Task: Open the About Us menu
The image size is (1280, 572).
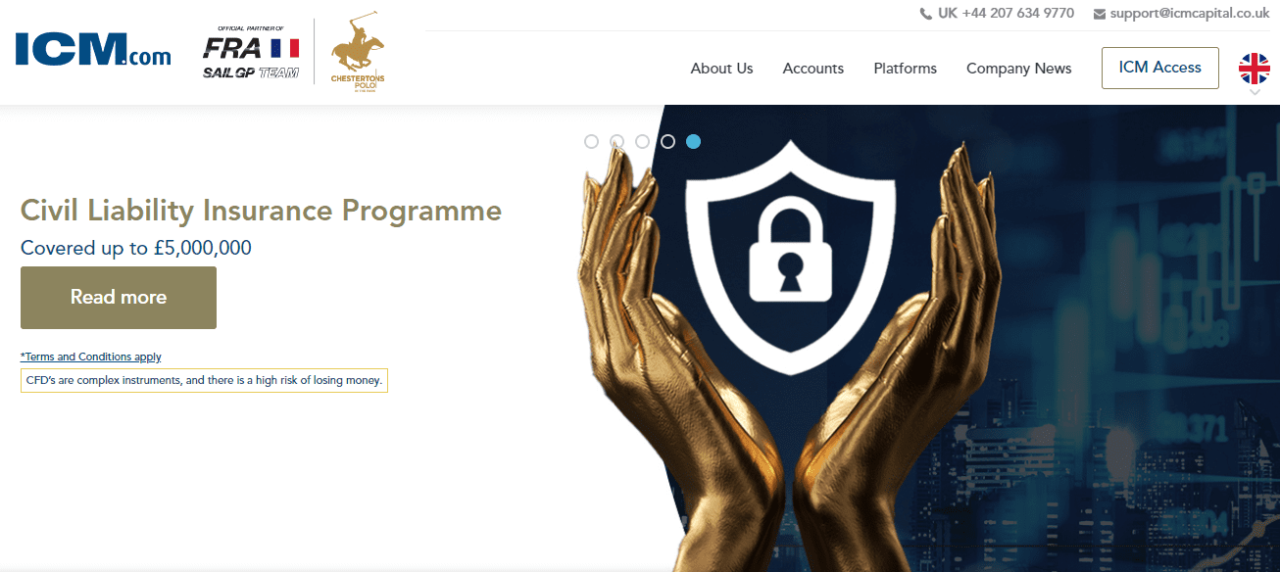Action: (x=722, y=69)
